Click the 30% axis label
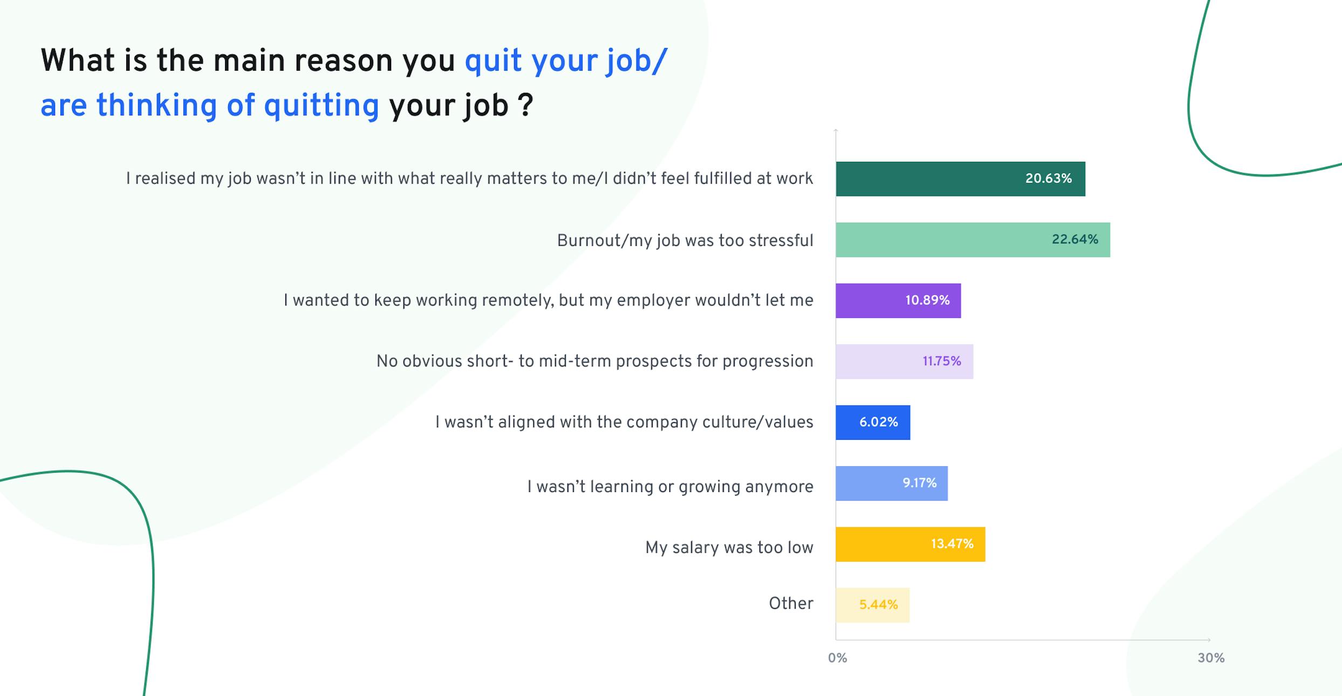The height and width of the screenshot is (696, 1342). [x=1211, y=658]
